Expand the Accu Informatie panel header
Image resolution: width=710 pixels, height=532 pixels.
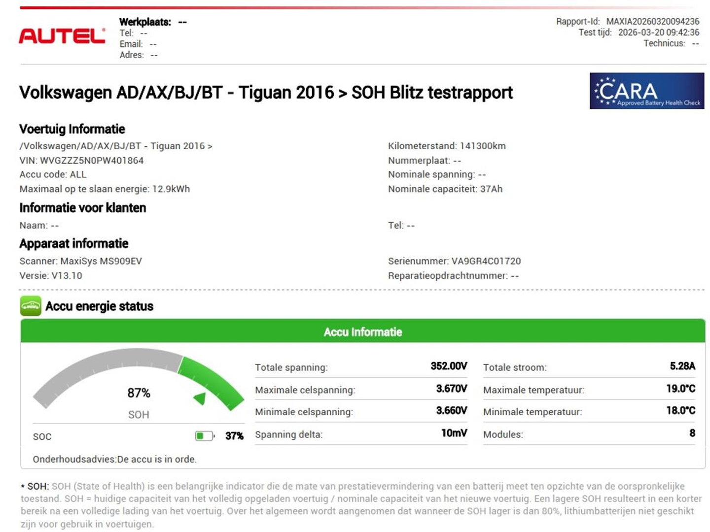click(363, 332)
